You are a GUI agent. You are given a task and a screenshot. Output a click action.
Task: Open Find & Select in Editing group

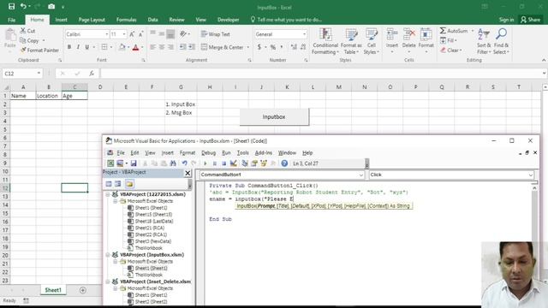(501, 42)
